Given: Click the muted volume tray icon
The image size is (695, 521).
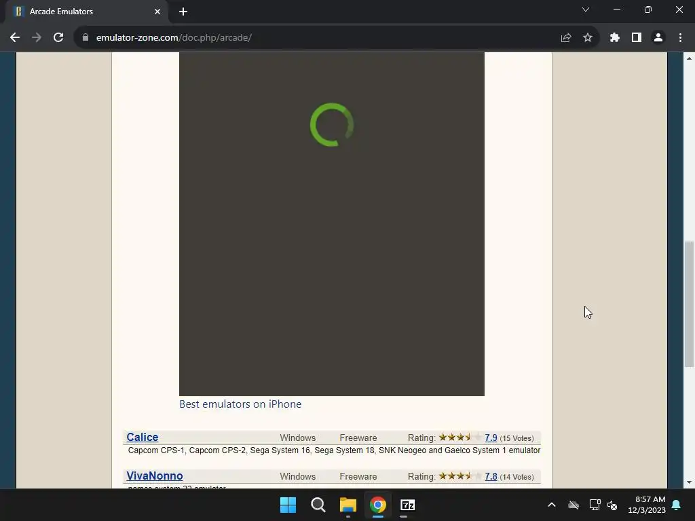Looking at the screenshot, I should [612, 505].
